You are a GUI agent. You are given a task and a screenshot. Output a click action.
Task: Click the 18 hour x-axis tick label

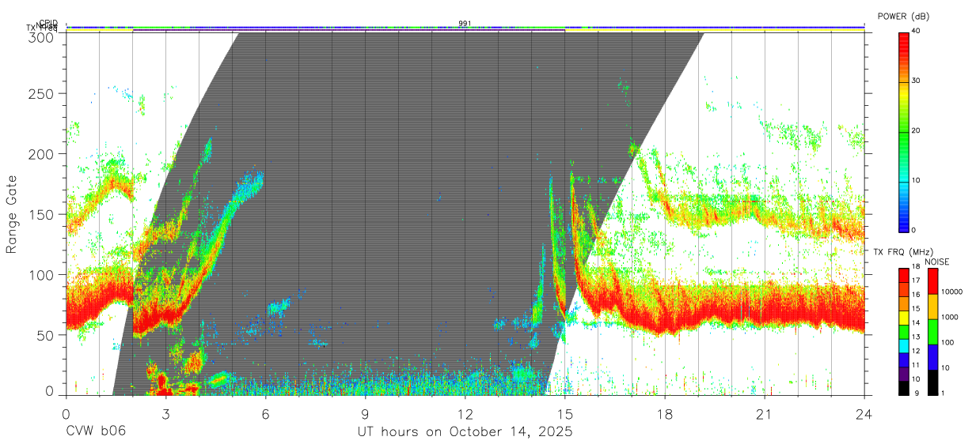coord(665,414)
